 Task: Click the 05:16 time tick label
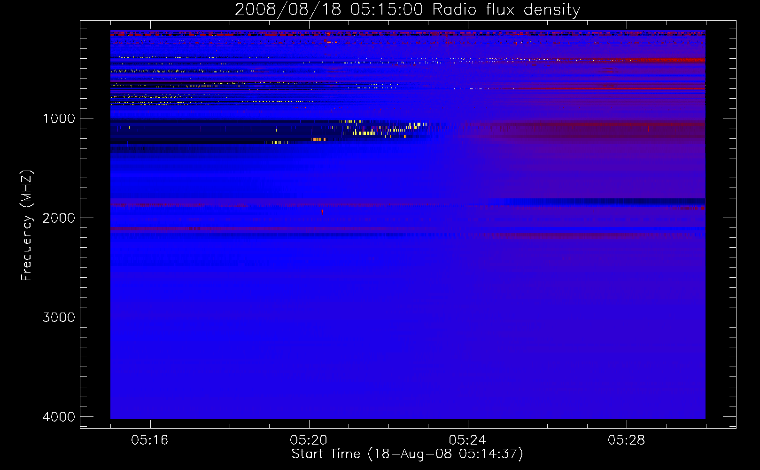tap(150, 440)
